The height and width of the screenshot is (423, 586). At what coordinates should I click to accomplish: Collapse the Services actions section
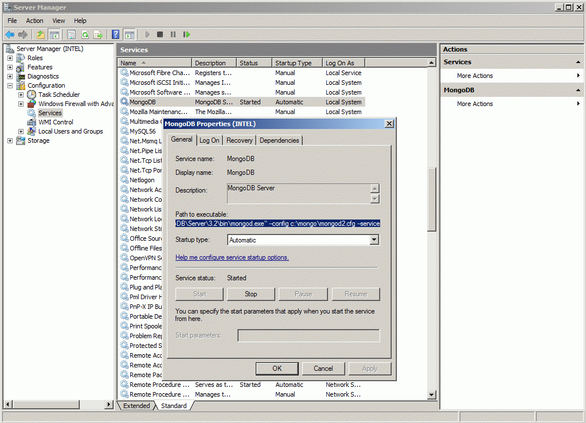point(578,62)
